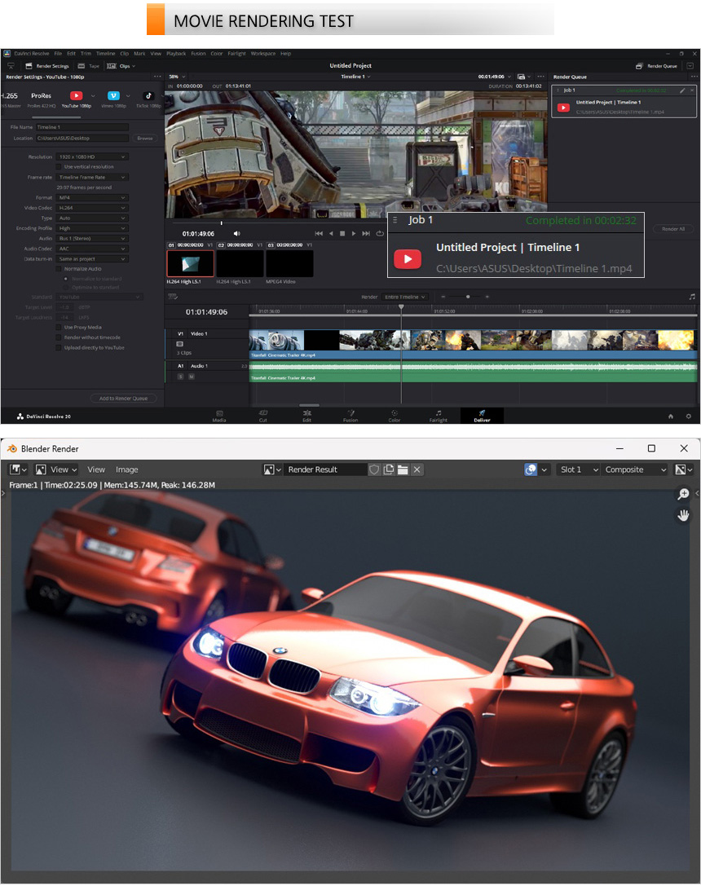Click the viewer volume speaker icon

pos(237,234)
